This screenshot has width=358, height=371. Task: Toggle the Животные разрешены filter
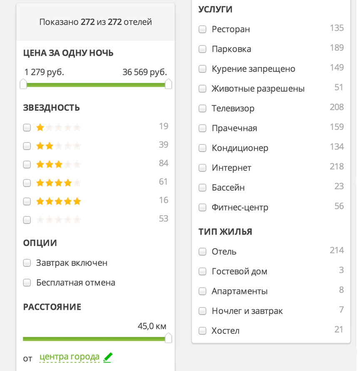202,88
